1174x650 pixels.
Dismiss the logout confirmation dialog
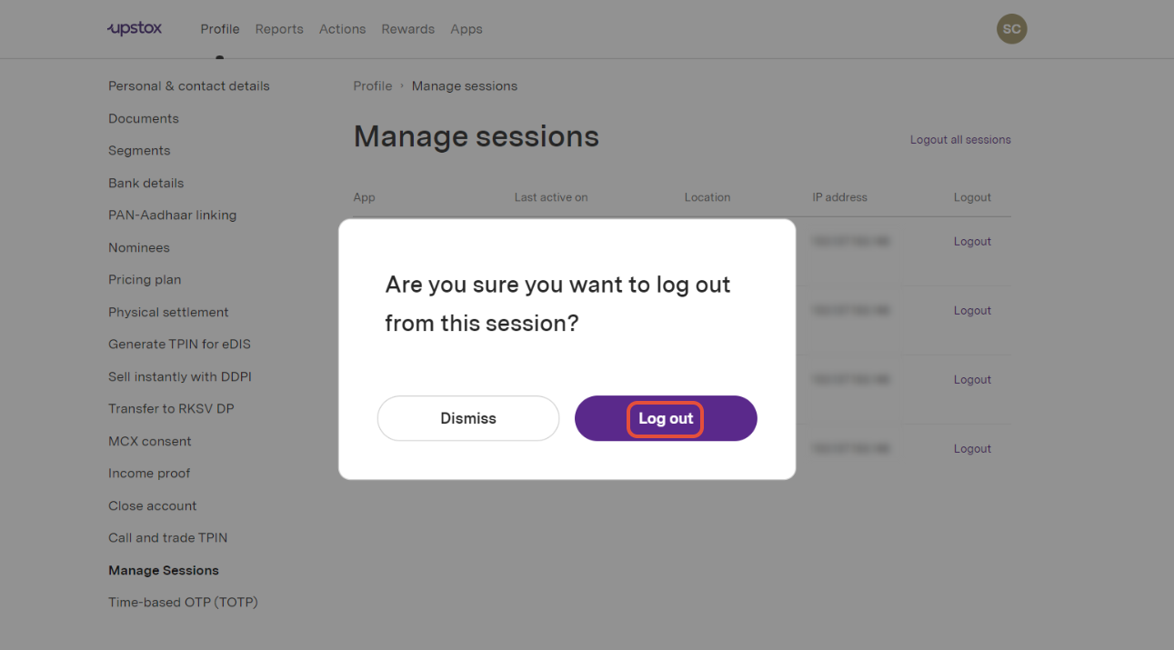(468, 418)
